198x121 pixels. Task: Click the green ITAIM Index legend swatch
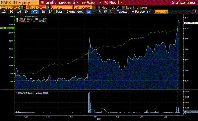(17, 21)
